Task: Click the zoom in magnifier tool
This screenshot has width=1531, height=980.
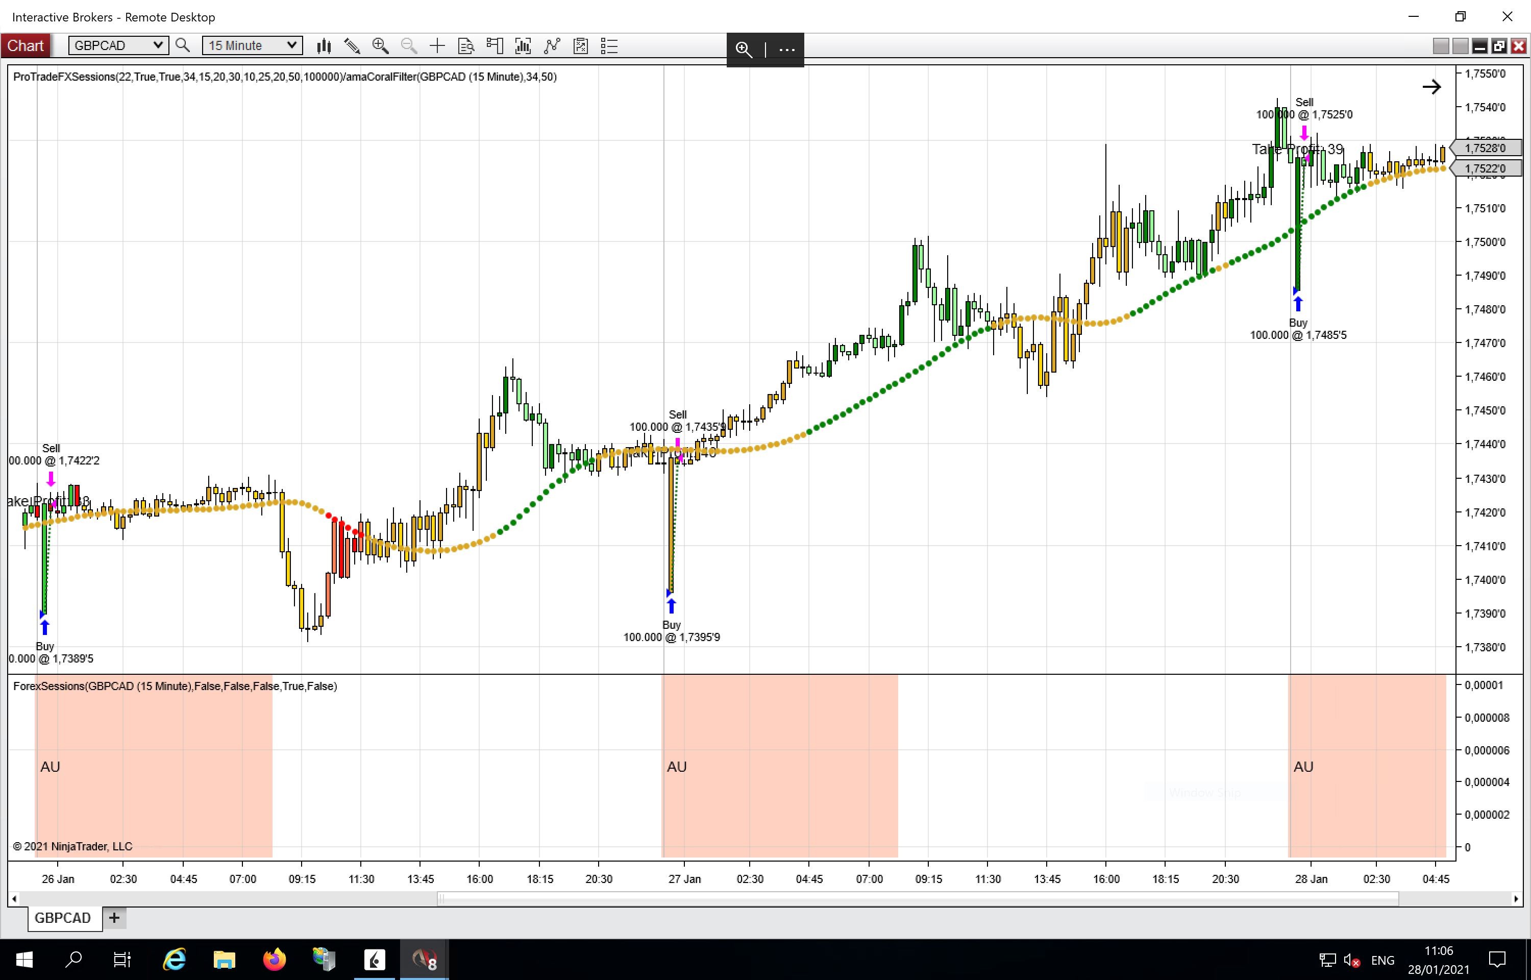Action: (x=380, y=46)
